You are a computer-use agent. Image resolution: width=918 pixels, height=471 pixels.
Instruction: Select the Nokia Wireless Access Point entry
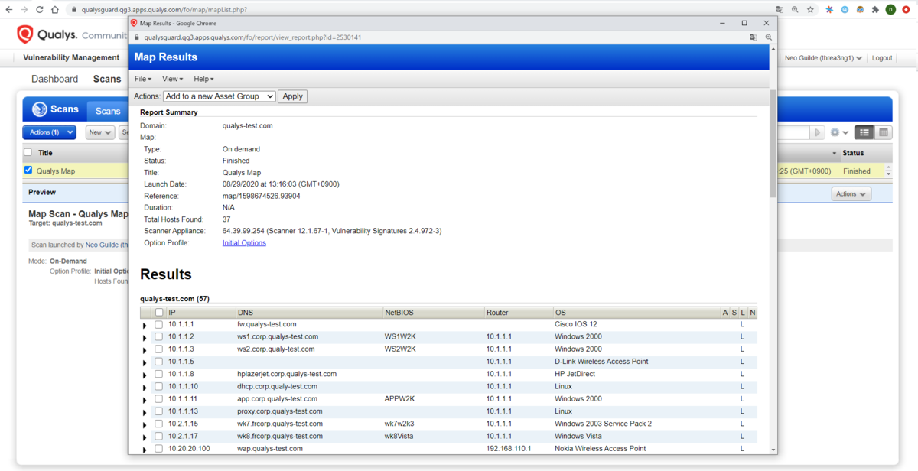[x=601, y=449]
